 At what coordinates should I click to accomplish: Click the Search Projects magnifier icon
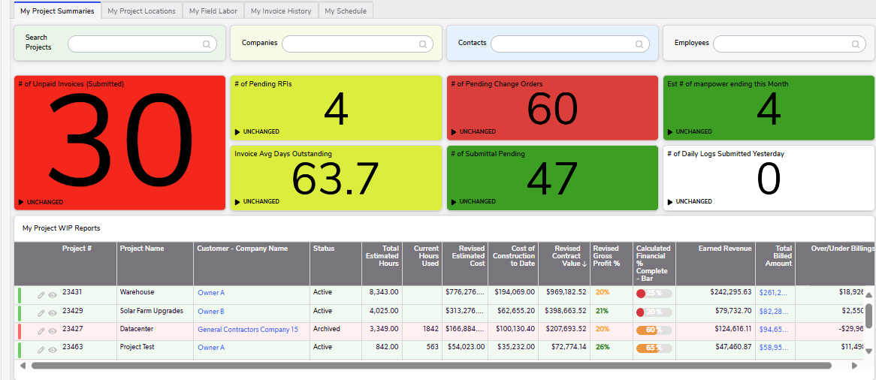click(206, 45)
